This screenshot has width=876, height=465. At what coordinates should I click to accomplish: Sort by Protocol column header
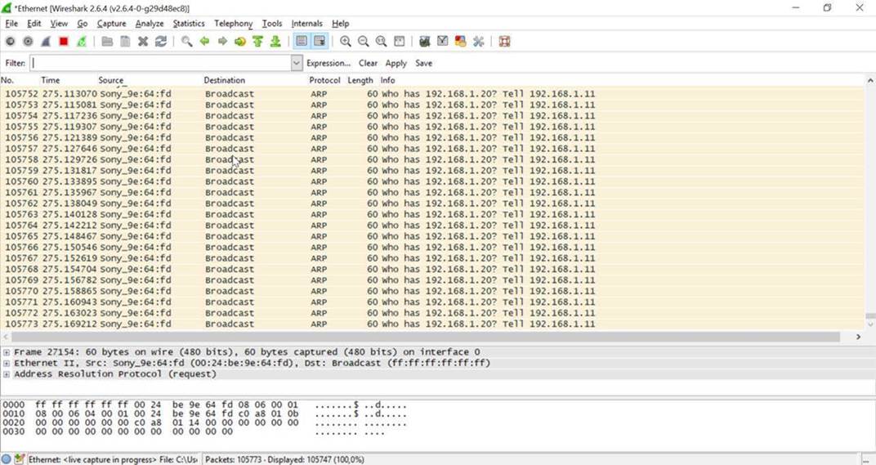click(324, 80)
